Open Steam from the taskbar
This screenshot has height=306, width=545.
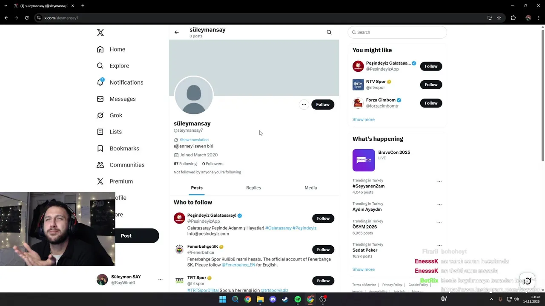point(285,299)
